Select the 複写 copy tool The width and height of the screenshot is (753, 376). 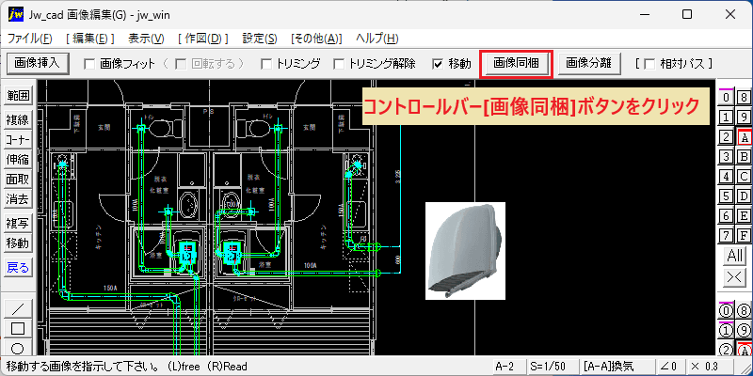pyautogui.click(x=18, y=224)
